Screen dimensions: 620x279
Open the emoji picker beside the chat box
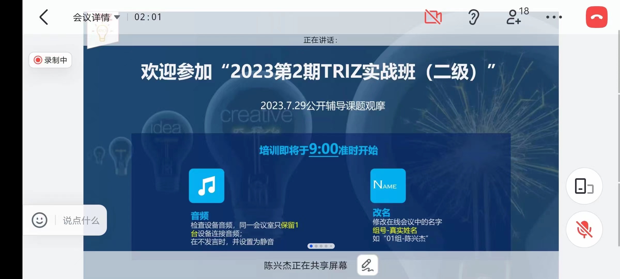[39, 220]
